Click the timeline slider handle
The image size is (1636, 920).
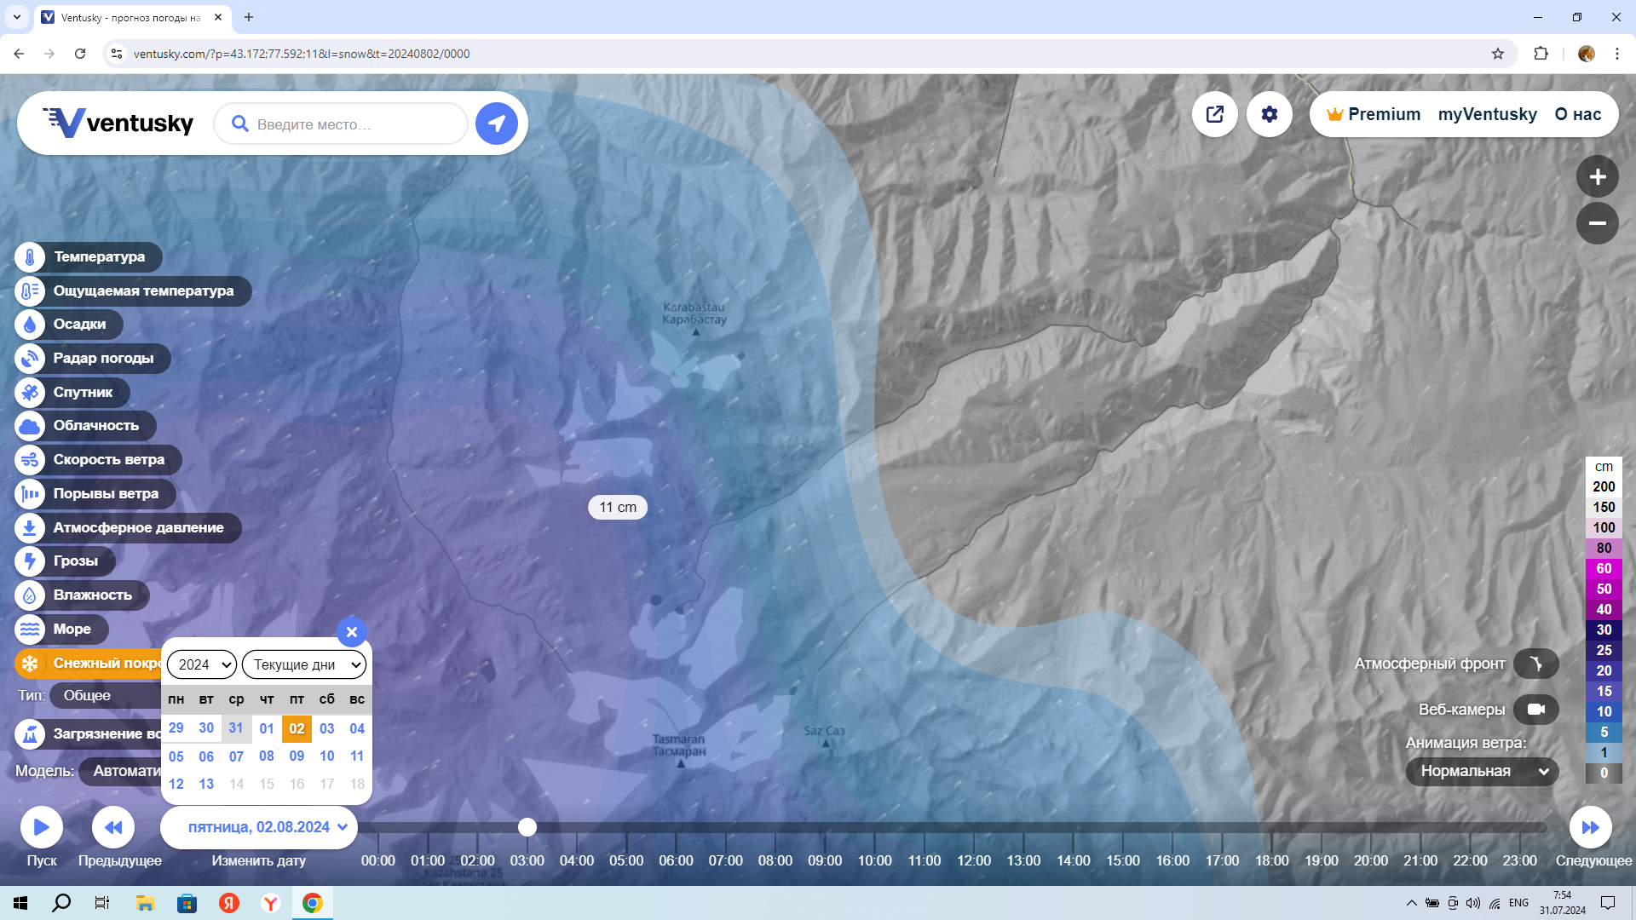[527, 827]
